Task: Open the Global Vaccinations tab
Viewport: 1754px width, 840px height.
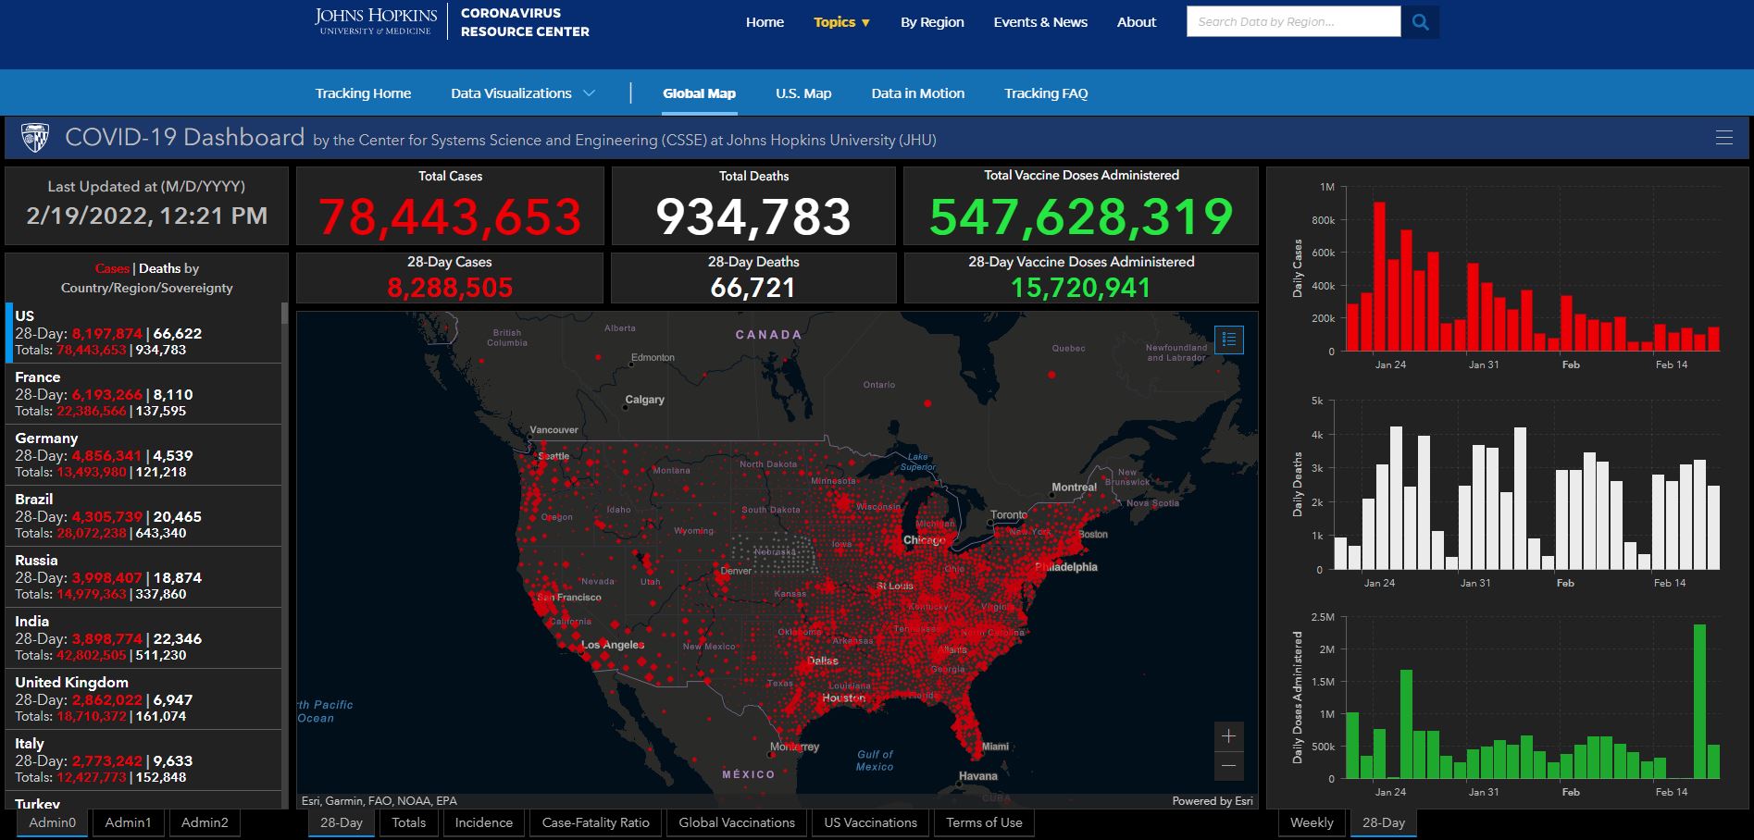Action: click(737, 822)
